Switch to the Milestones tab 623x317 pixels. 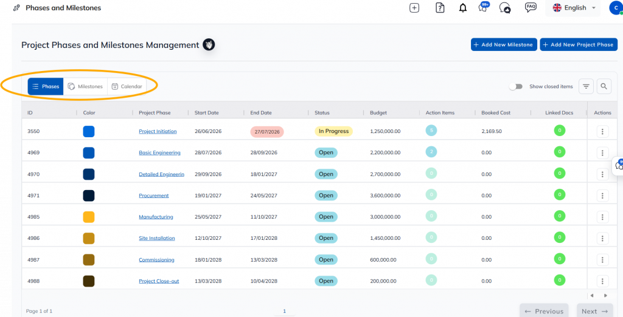point(85,86)
